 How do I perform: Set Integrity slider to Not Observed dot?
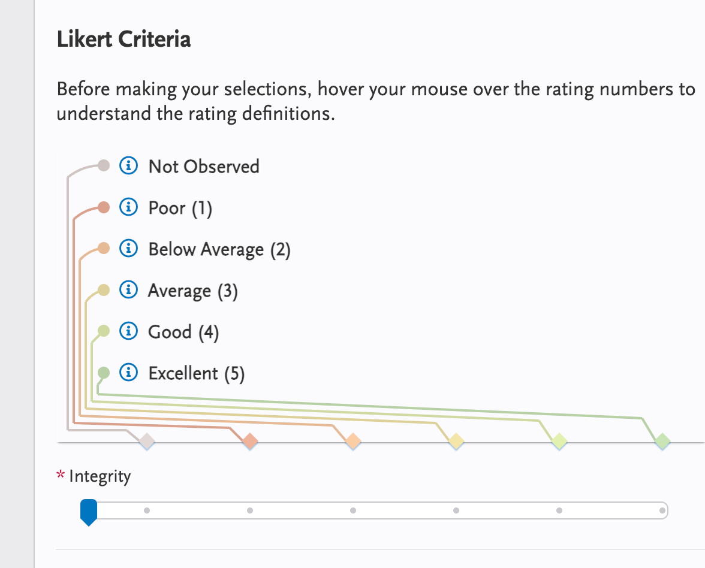coord(147,510)
